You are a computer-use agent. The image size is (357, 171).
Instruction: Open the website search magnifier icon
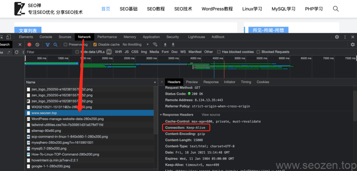[x=336, y=9]
